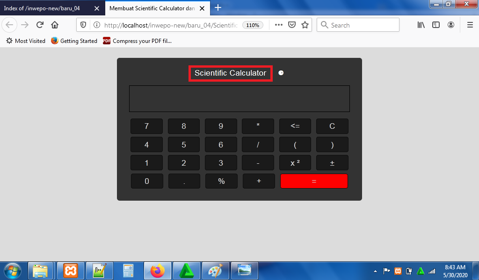Click the decimal point key
The image size is (479, 280).
tap(184, 181)
